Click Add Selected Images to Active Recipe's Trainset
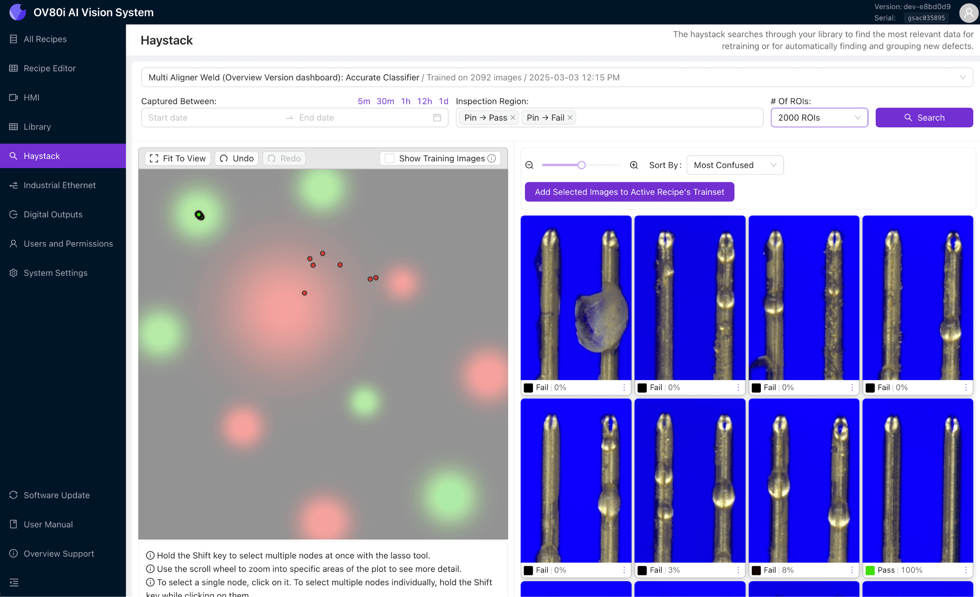 (x=629, y=192)
